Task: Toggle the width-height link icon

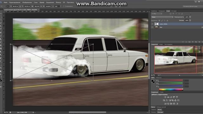Action: (x=41, y=6)
